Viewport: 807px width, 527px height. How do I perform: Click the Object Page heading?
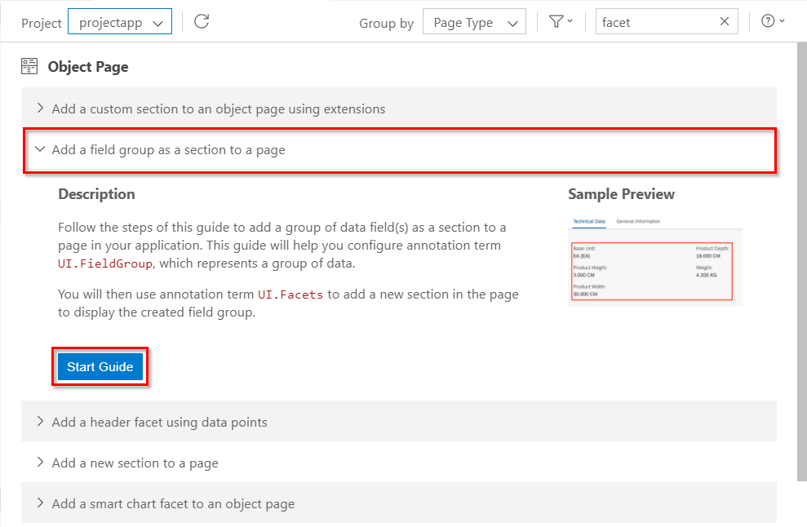tap(88, 67)
